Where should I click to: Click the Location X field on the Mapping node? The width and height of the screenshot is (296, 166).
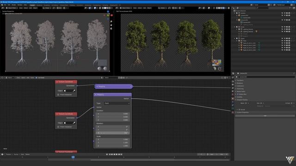point(112,114)
